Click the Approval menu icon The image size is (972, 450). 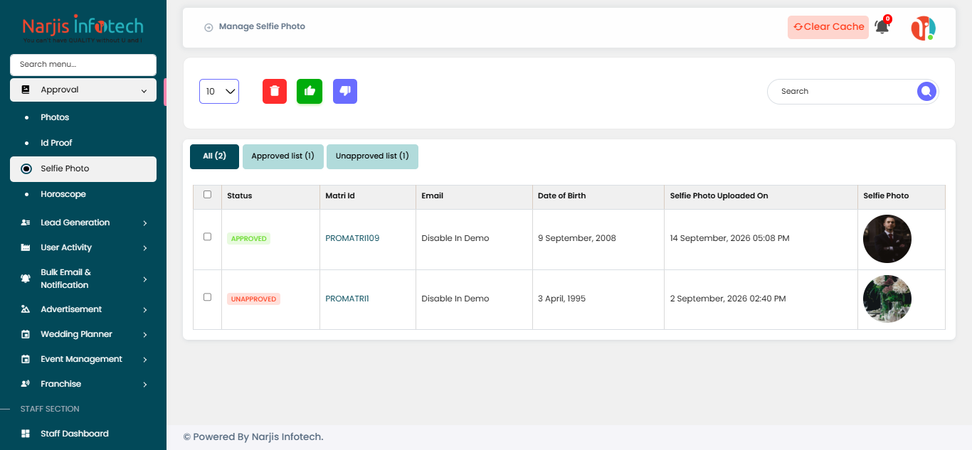pos(26,90)
